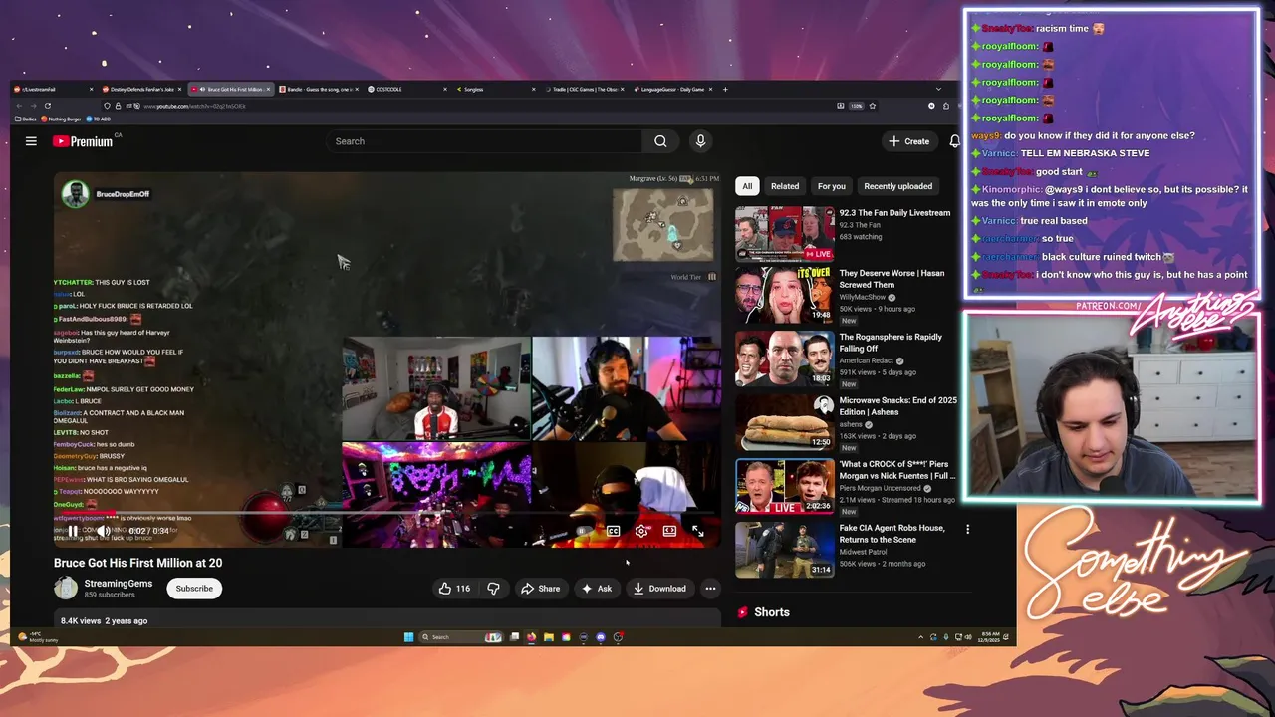Expand the video description views box

click(387, 619)
